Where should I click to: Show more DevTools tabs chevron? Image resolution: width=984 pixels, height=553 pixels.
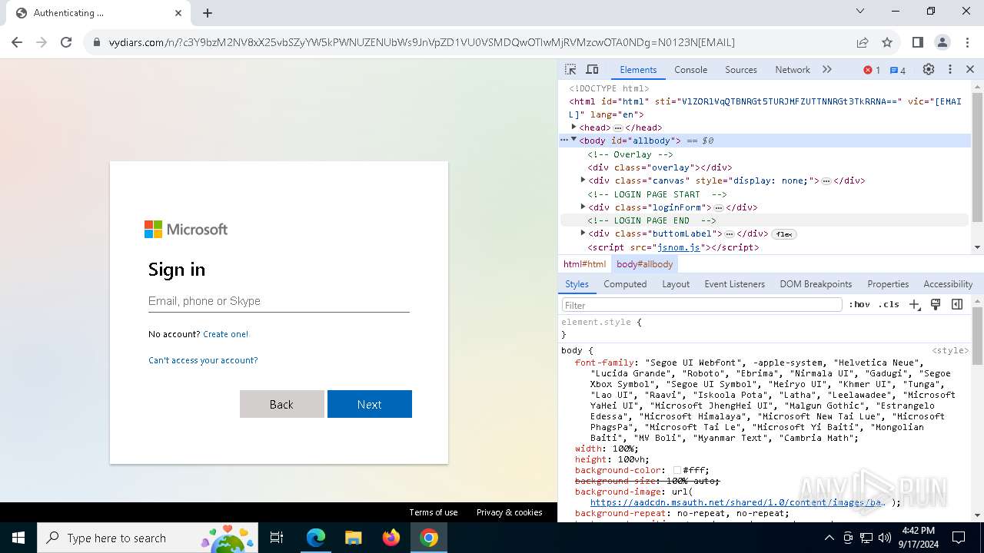point(827,69)
